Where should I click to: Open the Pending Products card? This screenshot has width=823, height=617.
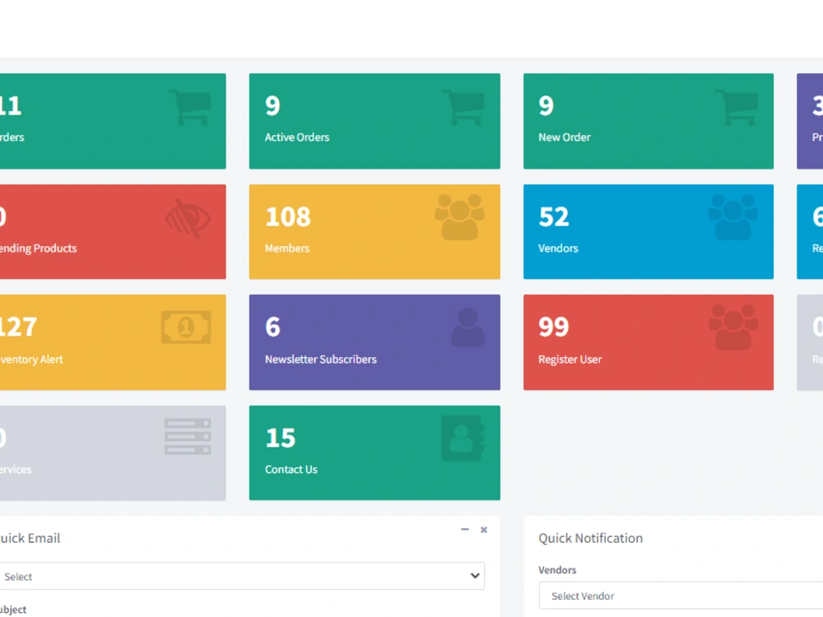(113, 231)
